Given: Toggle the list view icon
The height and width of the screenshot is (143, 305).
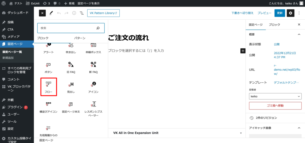Looking at the screenshot, I should coord(82,13).
